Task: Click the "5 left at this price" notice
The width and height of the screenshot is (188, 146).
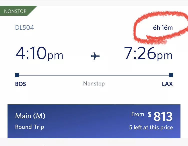Action: click(x=151, y=128)
